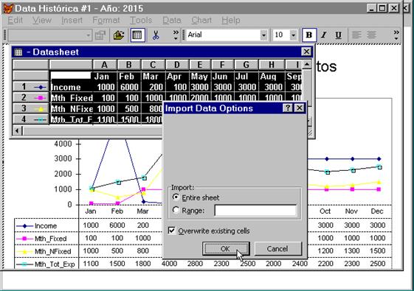Toggle the Bold formatting button
Screen dimensions: 414x291
(x=309, y=35)
